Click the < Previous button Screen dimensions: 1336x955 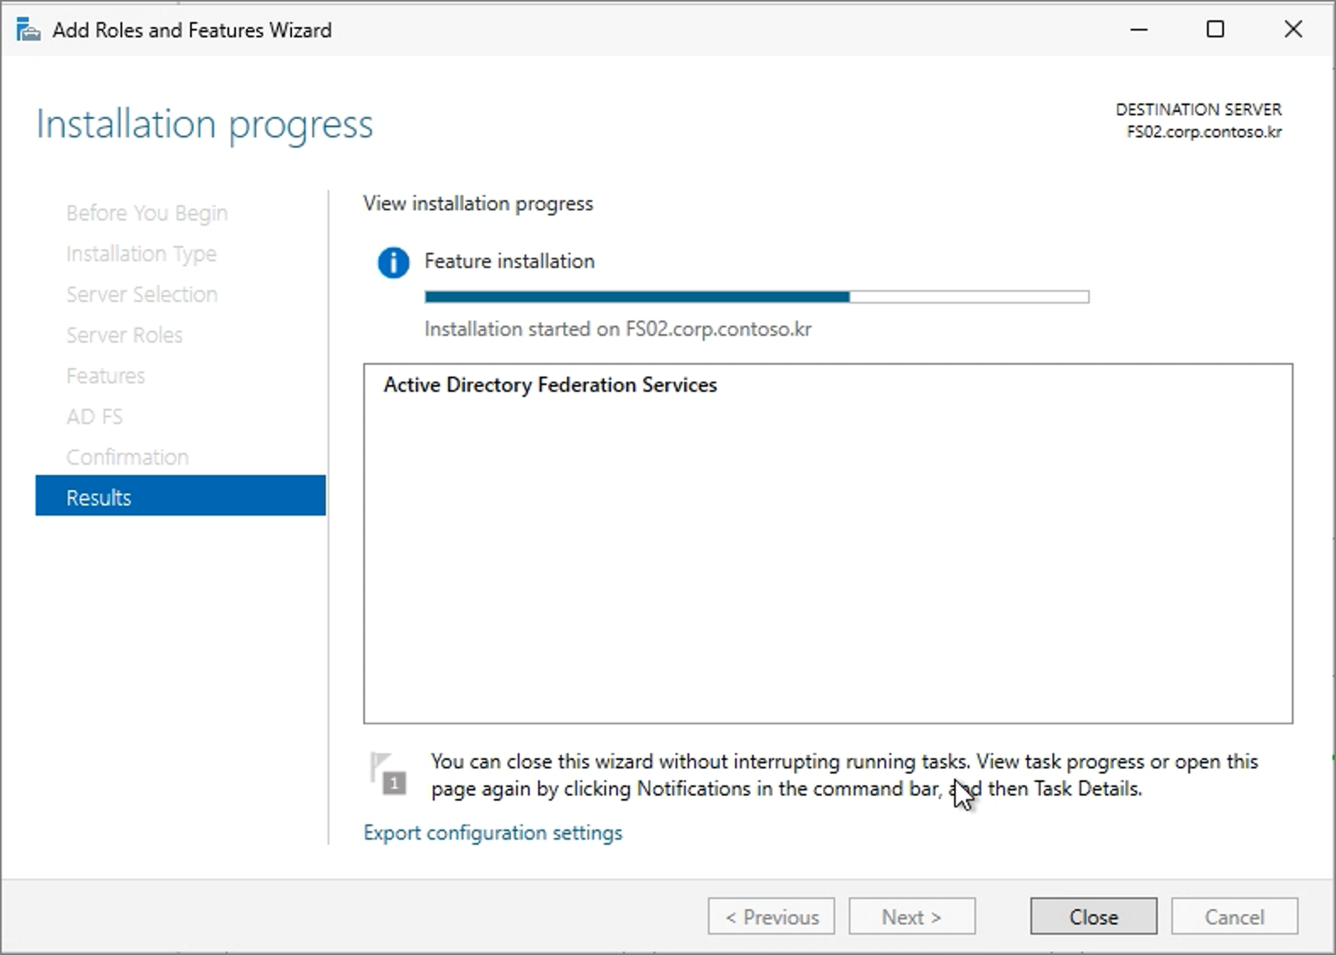(771, 917)
